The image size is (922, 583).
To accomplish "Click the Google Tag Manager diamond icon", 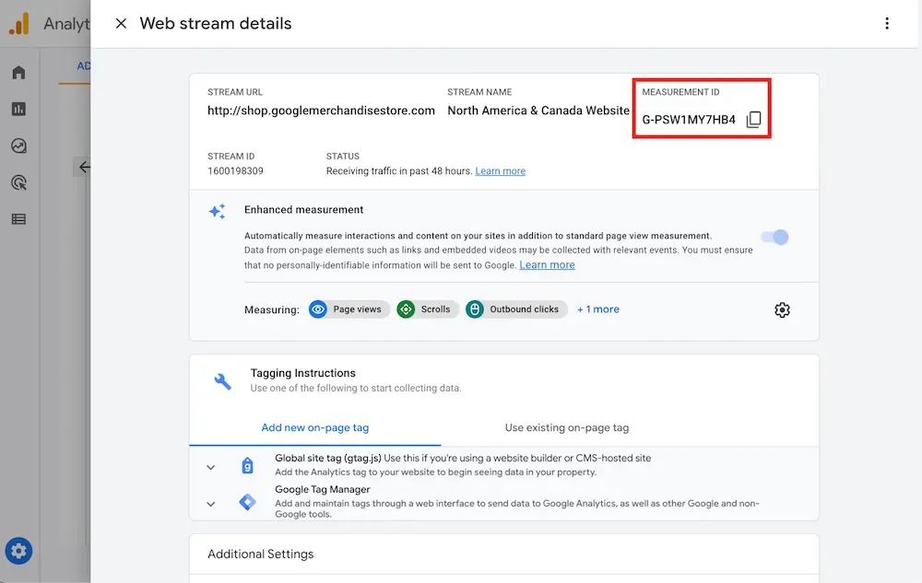I will point(247,502).
